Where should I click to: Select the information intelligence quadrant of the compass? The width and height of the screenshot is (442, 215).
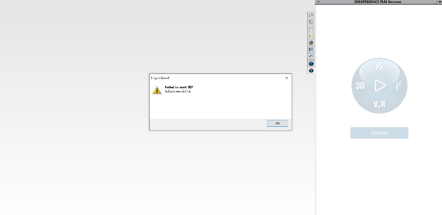pyautogui.click(x=399, y=85)
